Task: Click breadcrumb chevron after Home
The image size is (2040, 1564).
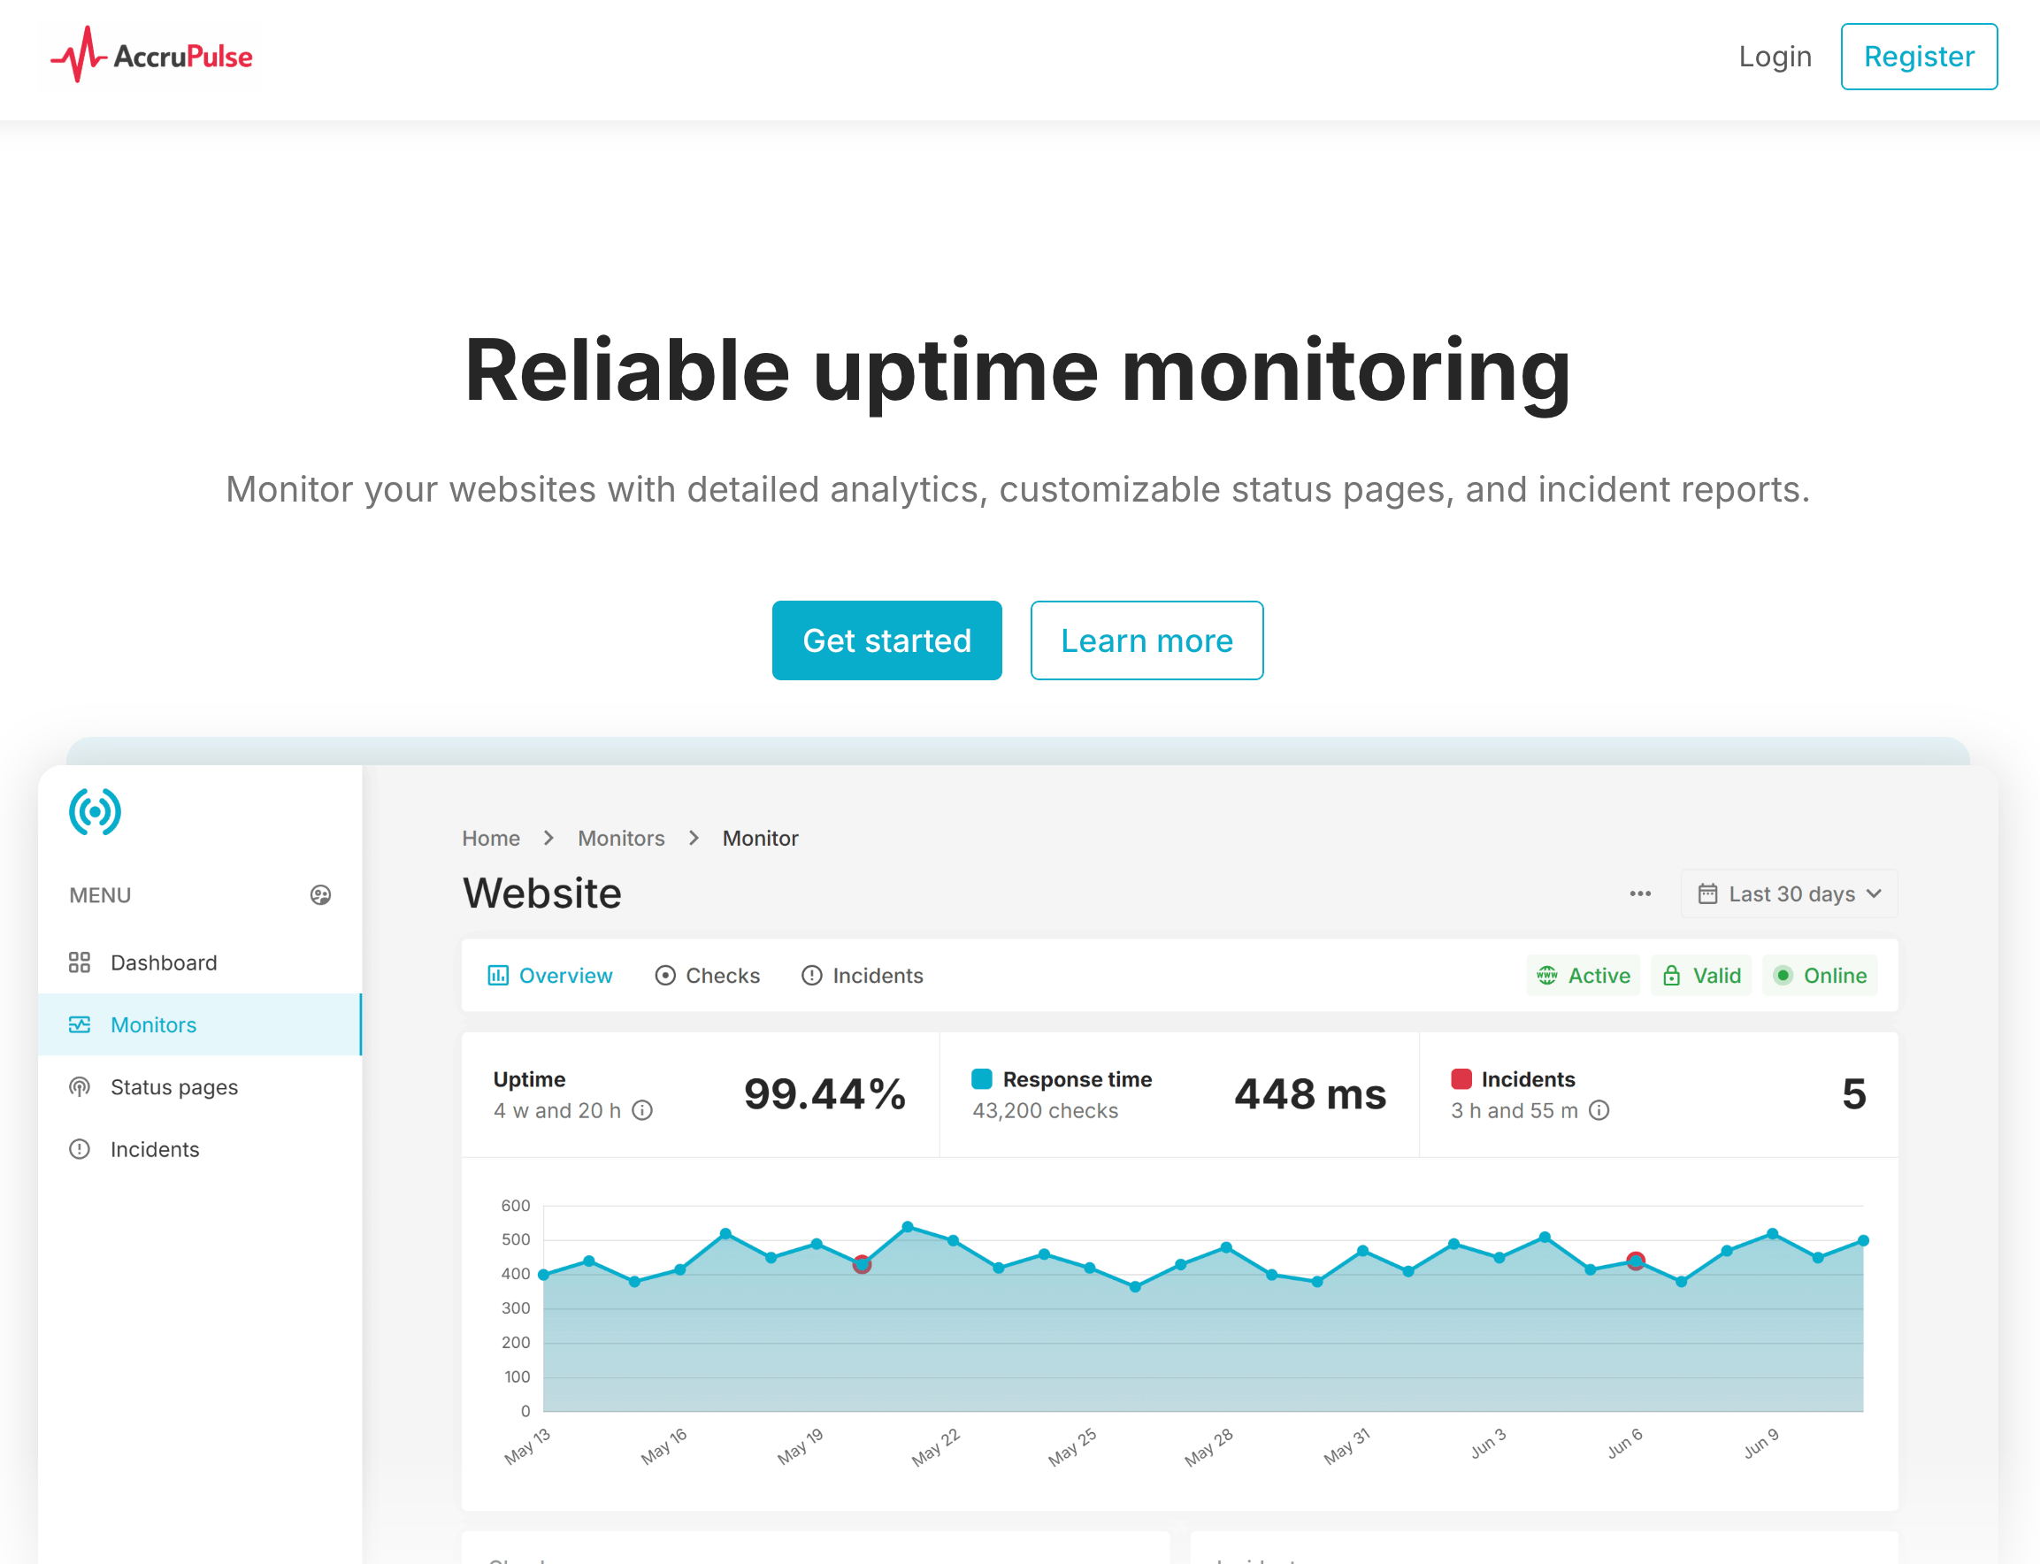Action: [x=549, y=838]
